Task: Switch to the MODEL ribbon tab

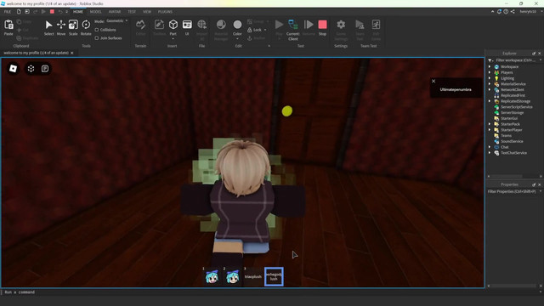Action: (x=95, y=12)
